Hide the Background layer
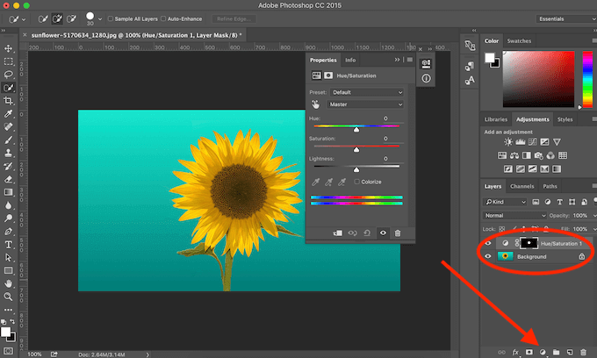The width and height of the screenshot is (597, 358). [x=488, y=256]
